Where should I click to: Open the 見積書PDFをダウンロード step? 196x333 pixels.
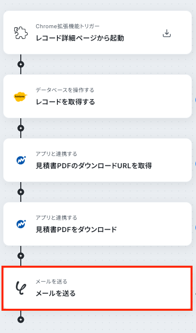98,224
